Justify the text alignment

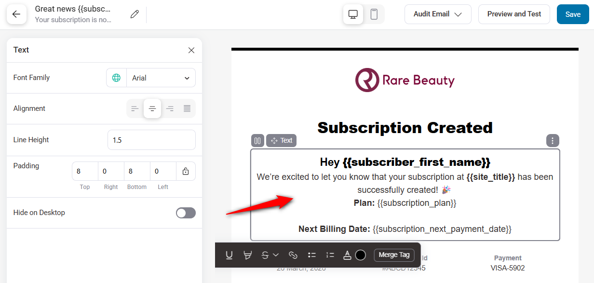tap(187, 108)
